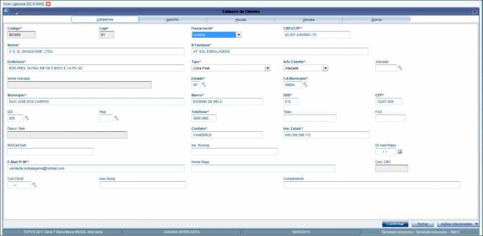The width and height of the screenshot is (483, 236).
Task: Edit the Nome field
Action: tap(95, 51)
